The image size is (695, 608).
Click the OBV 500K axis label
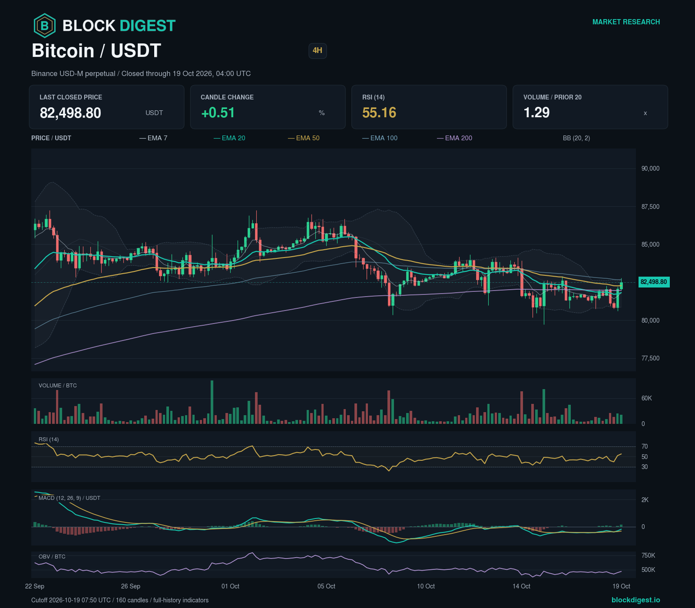[648, 570]
